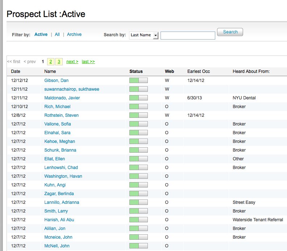This screenshot has width=287, height=251.
Task: Click the next > pagination link
Action: point(72,62)
